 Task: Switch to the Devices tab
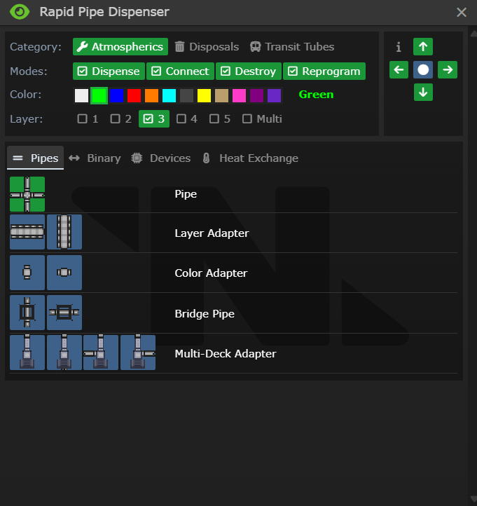[x=161, y=158]
